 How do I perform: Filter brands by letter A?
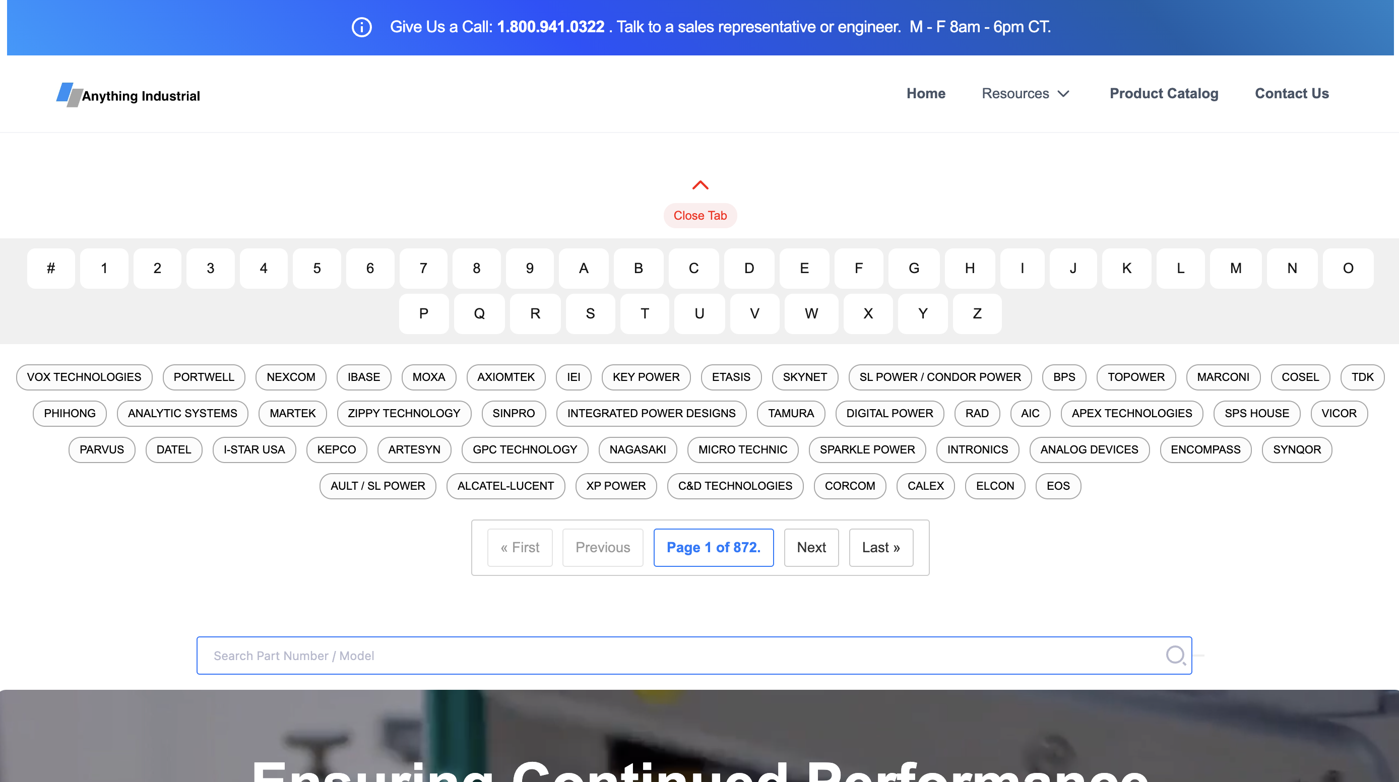coord(583,268)
